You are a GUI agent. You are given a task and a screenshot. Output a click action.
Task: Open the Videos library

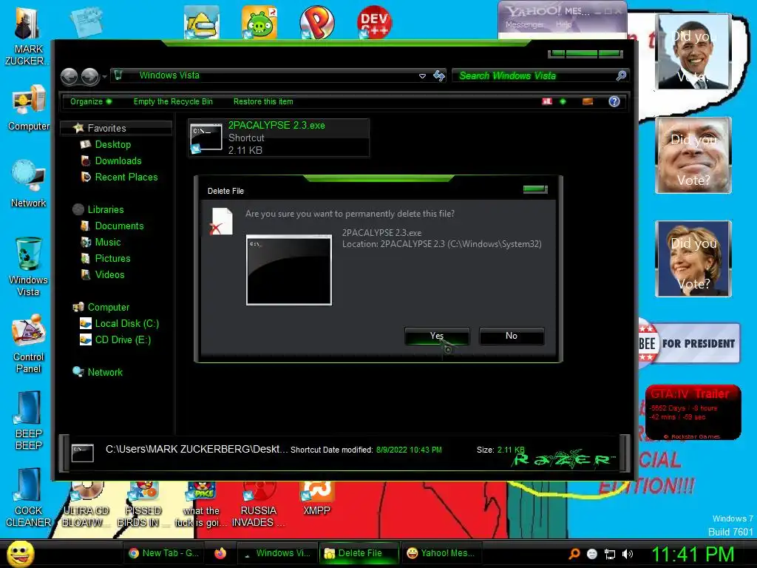click(x=109, y=275)
